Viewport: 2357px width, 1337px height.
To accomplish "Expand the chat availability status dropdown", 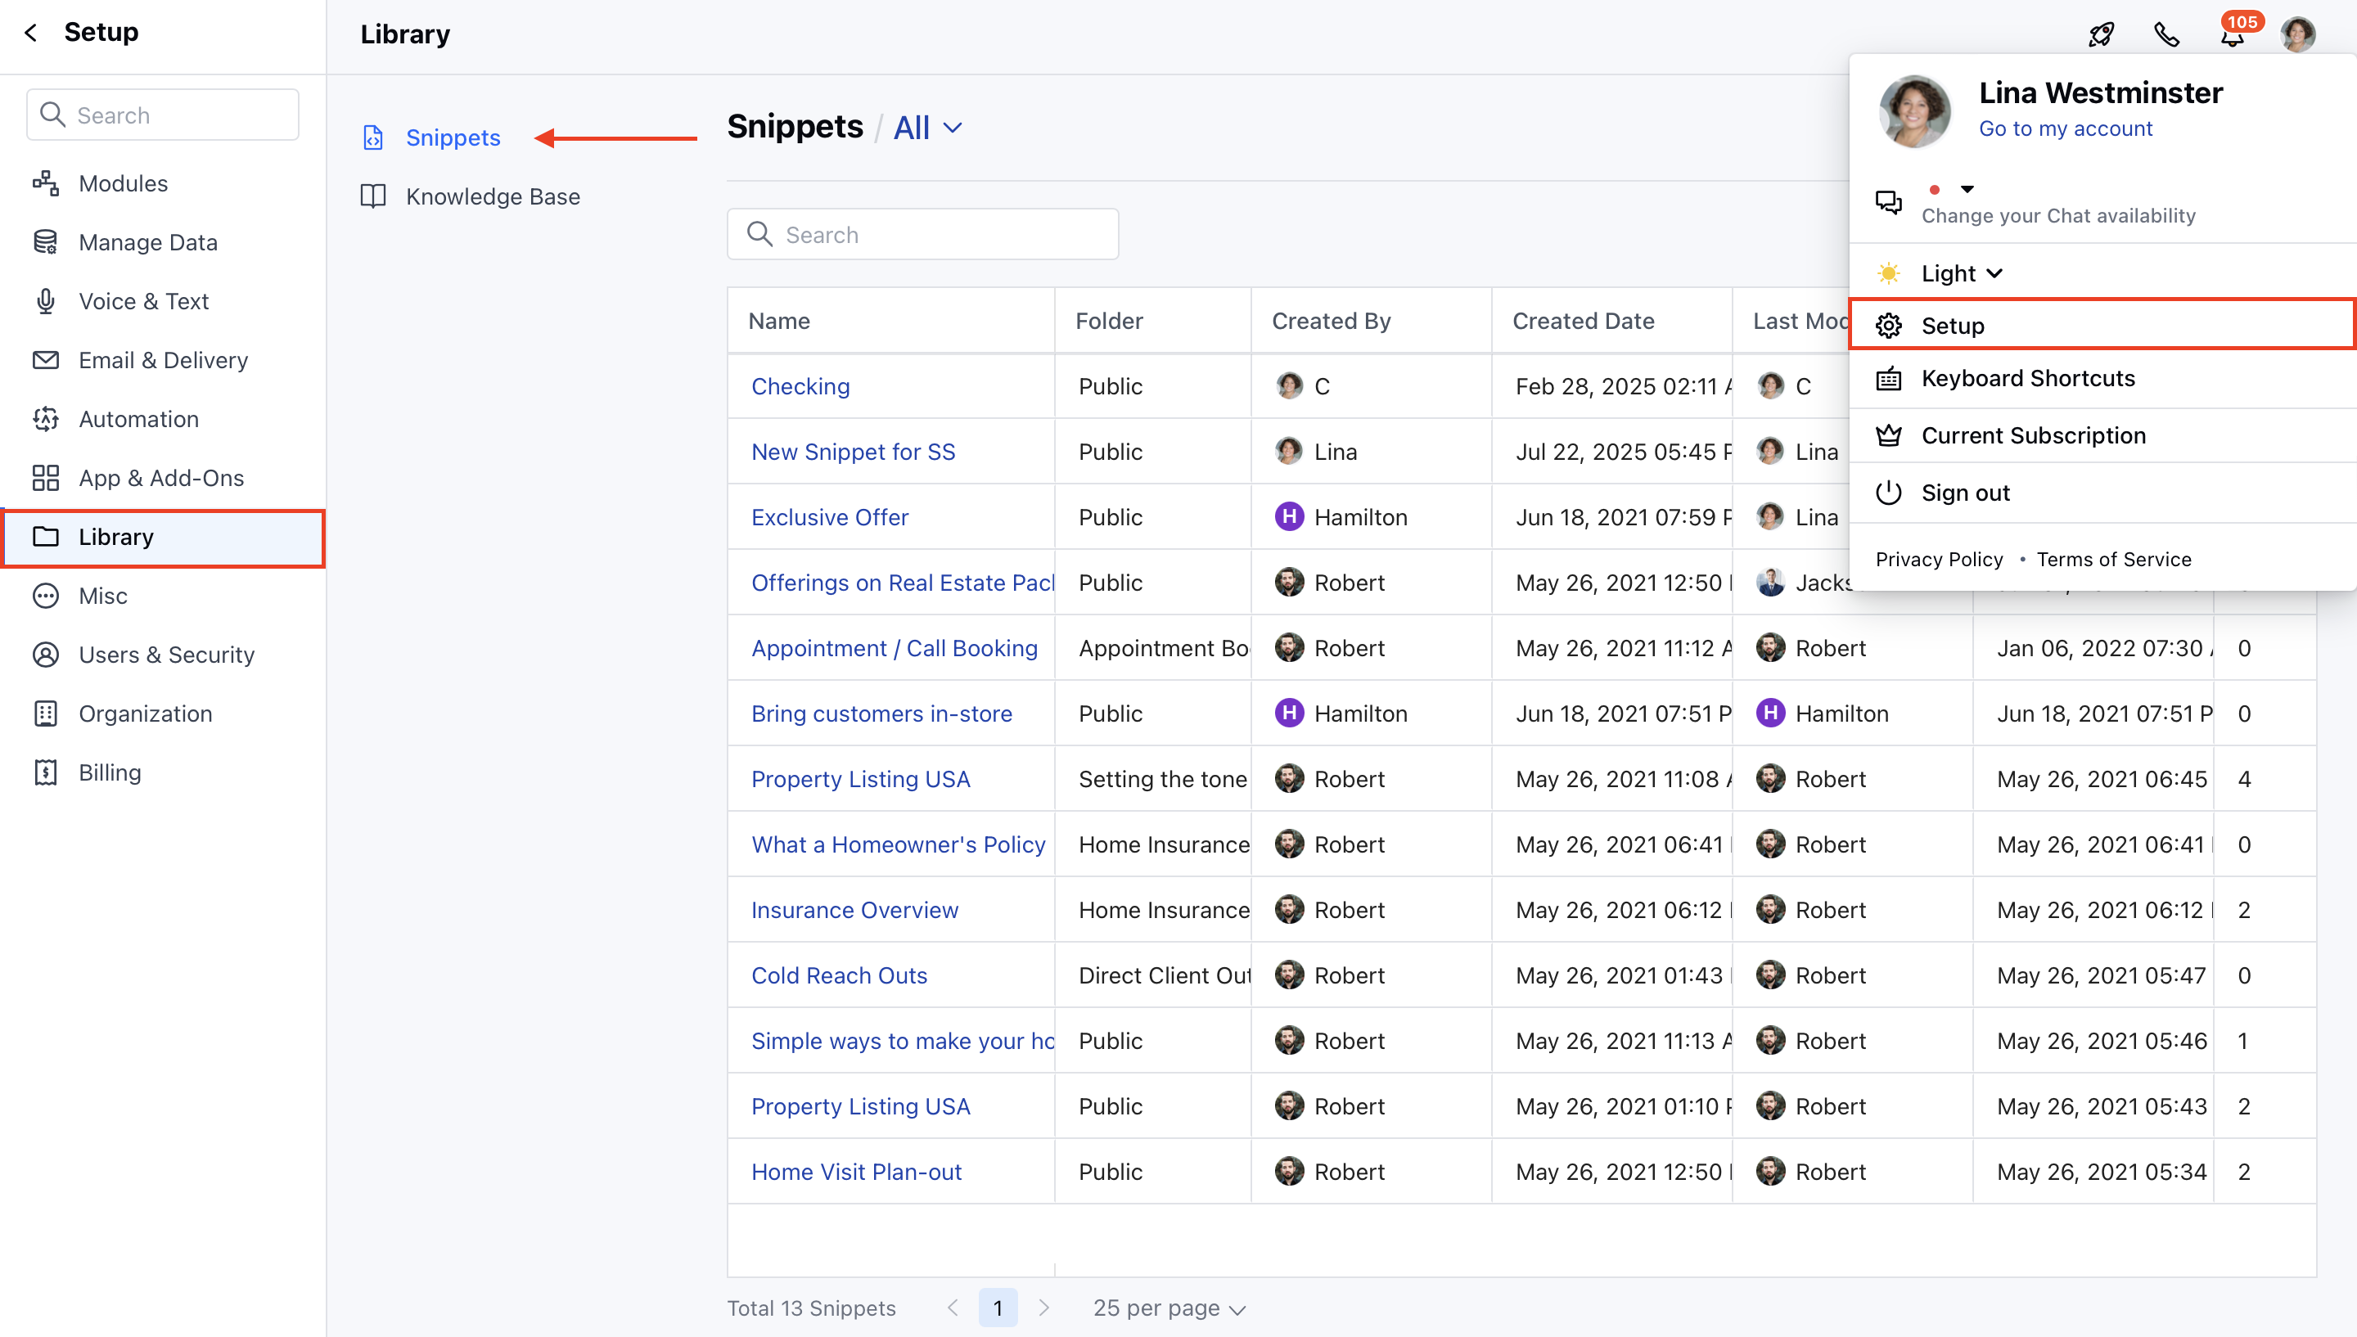I will [1966, 190].
